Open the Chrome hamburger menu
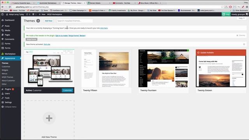This screenshot has height=140, width=249. 247,7
